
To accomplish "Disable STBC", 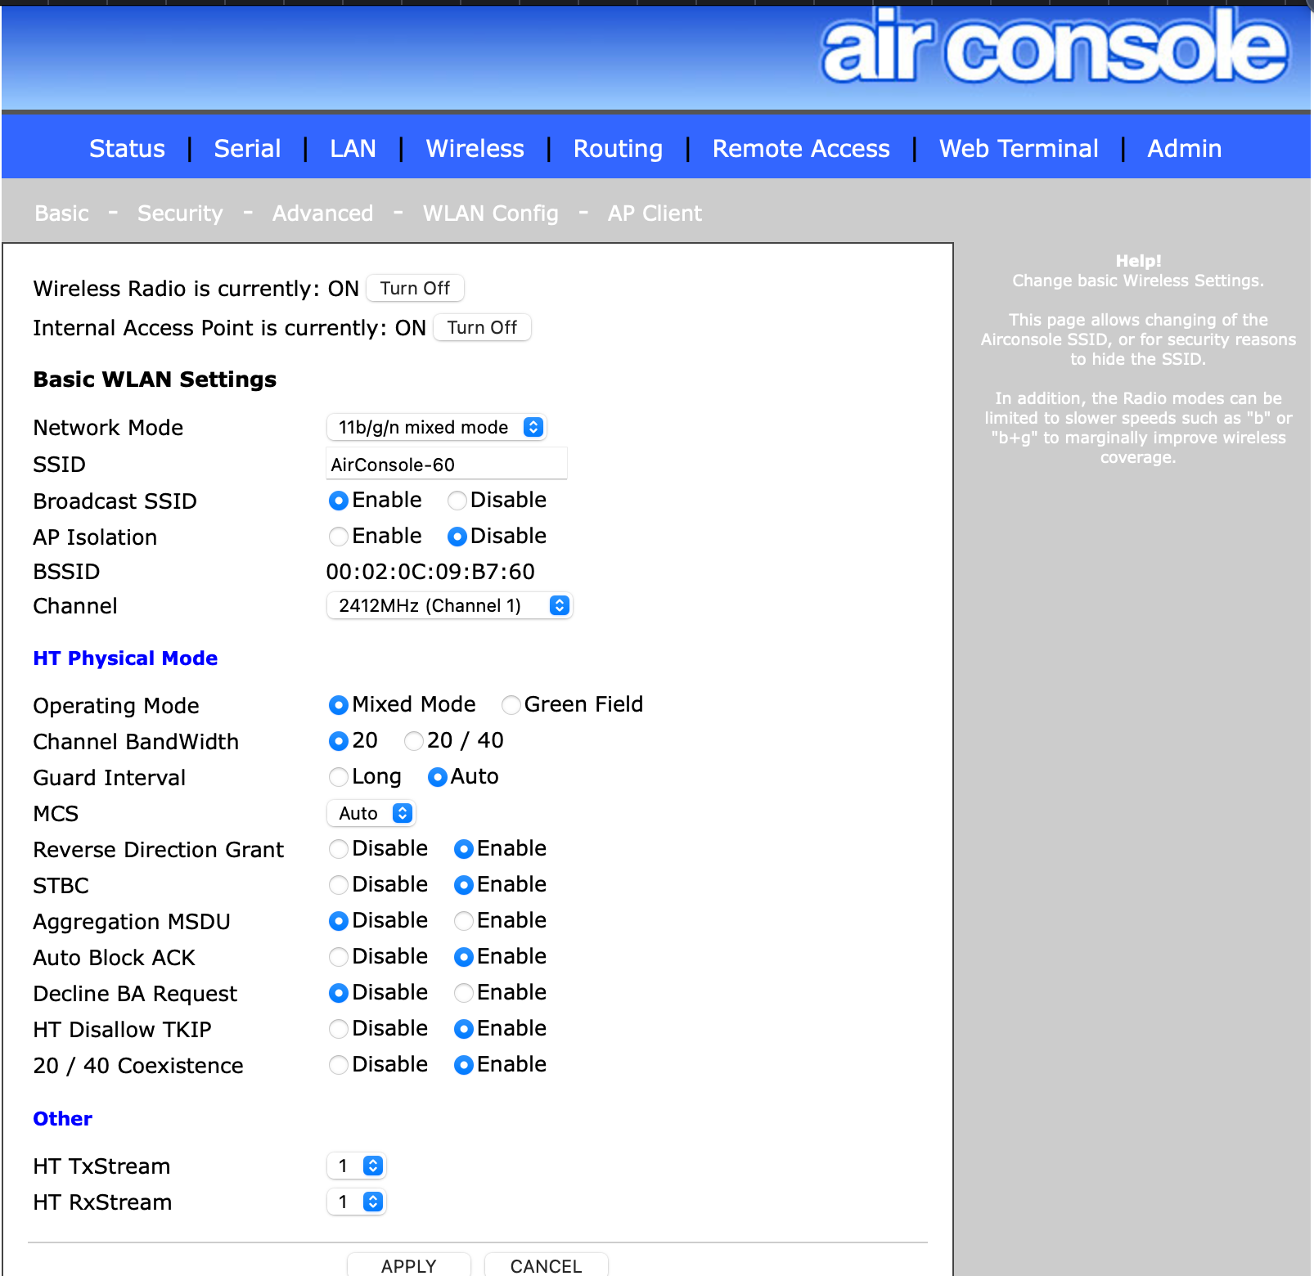I will [x=336, y=884].
